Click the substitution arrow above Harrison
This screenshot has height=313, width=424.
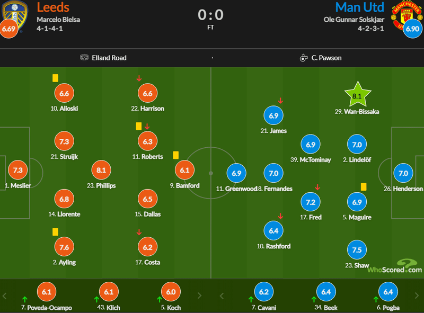click(x=139, y=78)
